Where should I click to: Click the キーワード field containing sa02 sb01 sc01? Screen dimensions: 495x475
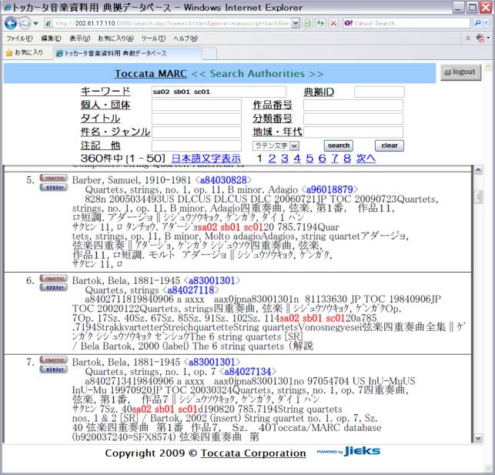coord(219,92)
